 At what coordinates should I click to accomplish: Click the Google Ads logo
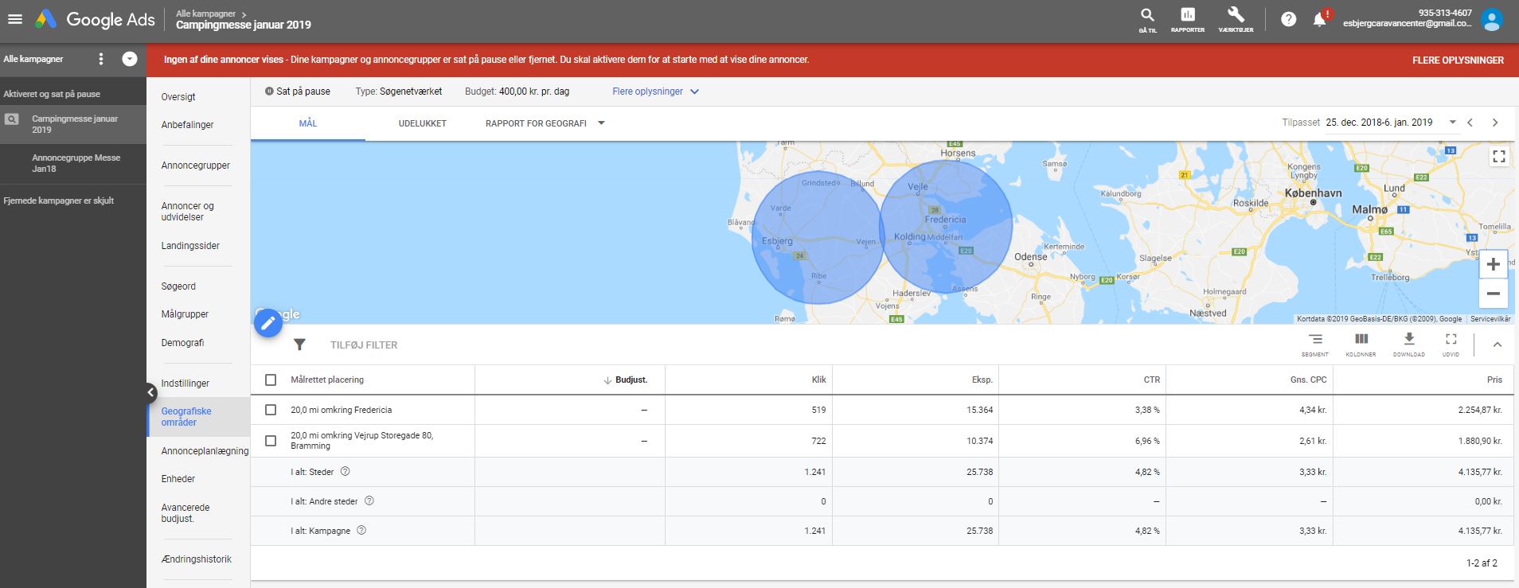pos(96,20)
